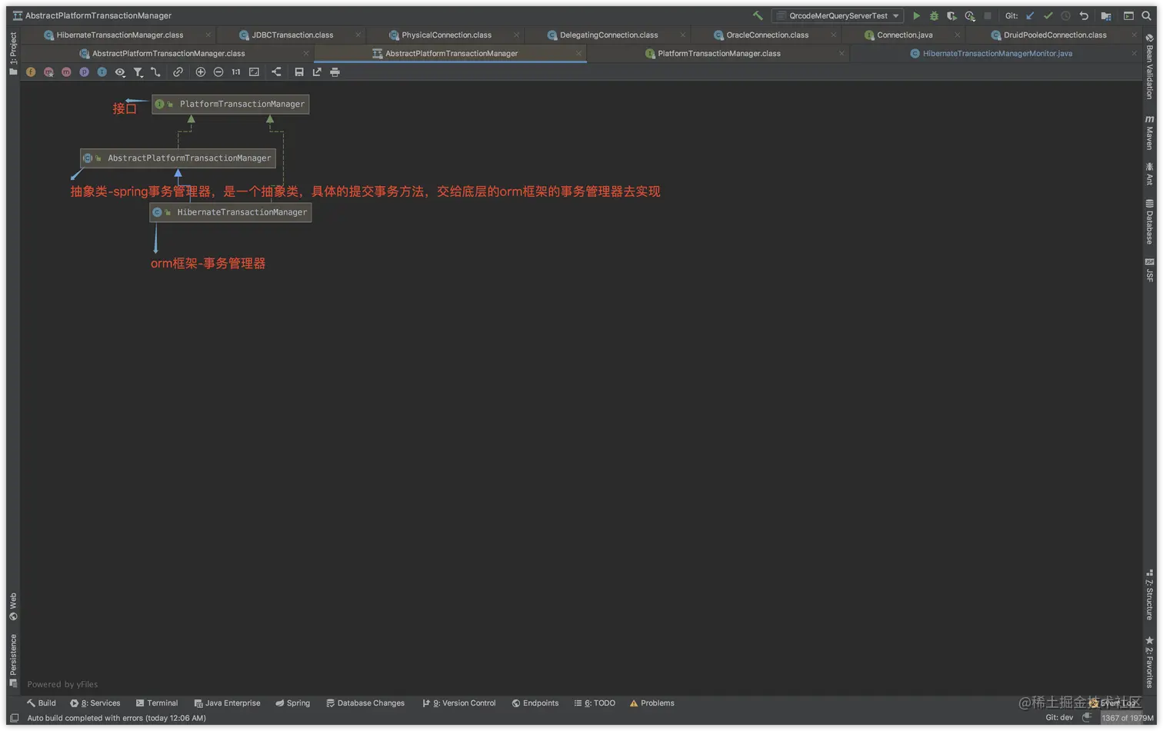The image size is (1163, 731).
Task: Open the Database tool window
Action: point(1149,221)
